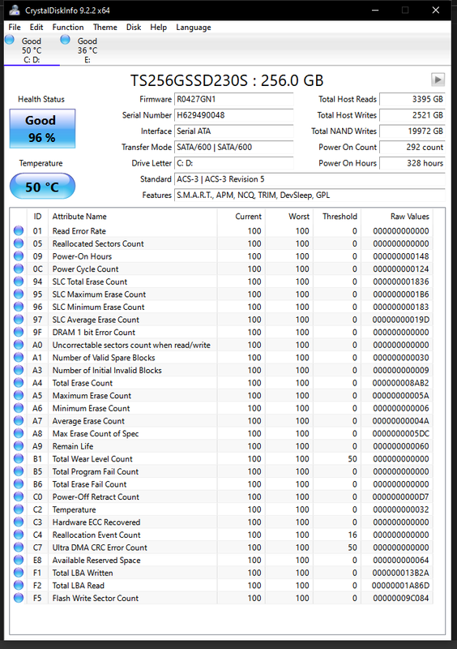Click status orb for DRAM 1 bit Error Count
The image size is (457, 649).
pos(19,332)
